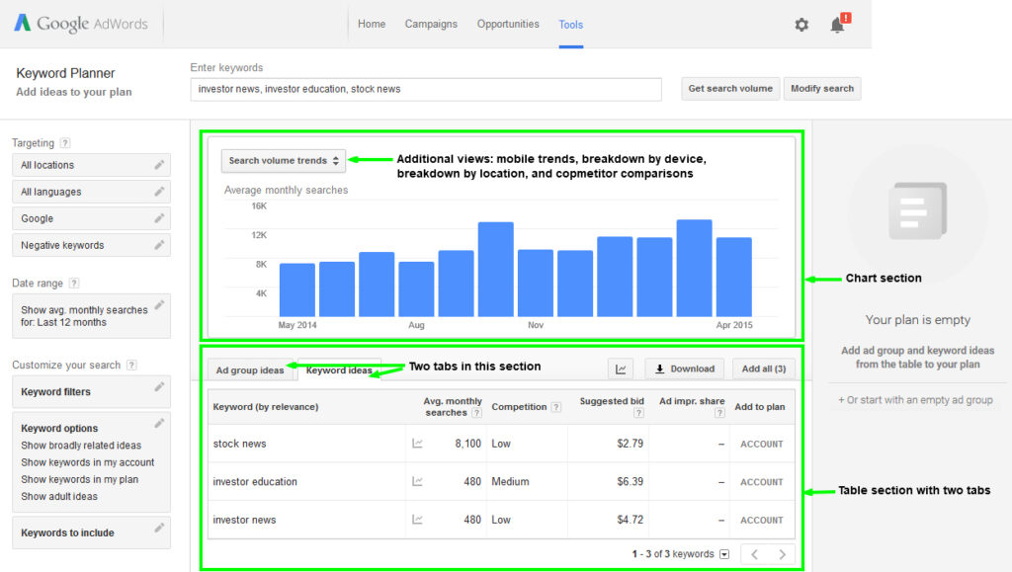Go to next page of keywords
Screen dimensions: 1012x572
783,554
